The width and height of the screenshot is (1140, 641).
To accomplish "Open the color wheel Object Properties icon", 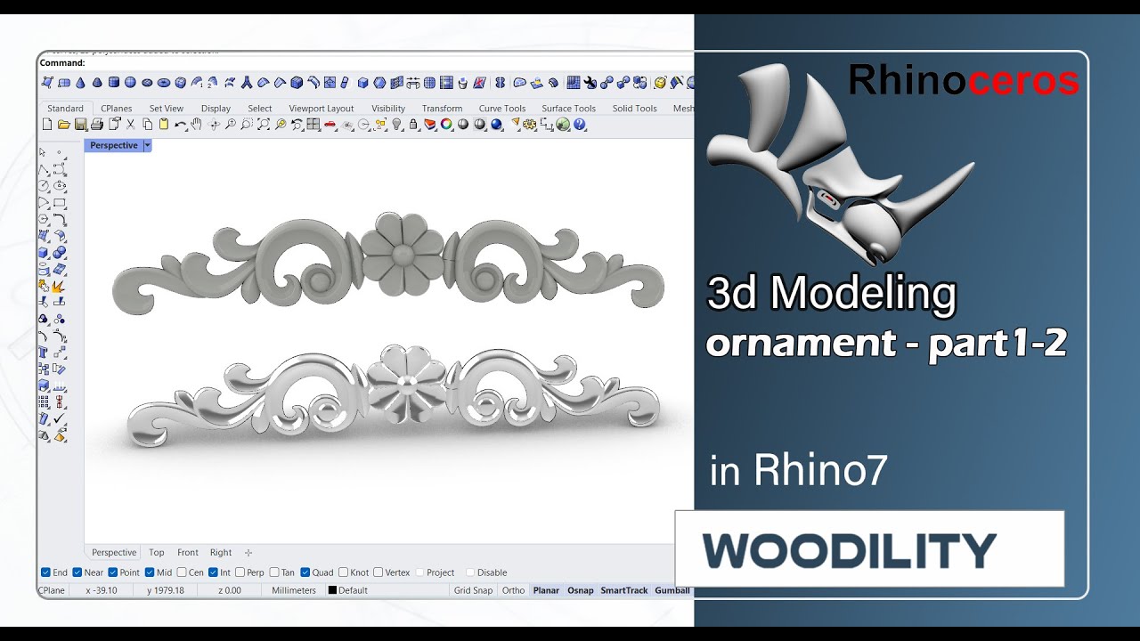I will tap(446, 125).
